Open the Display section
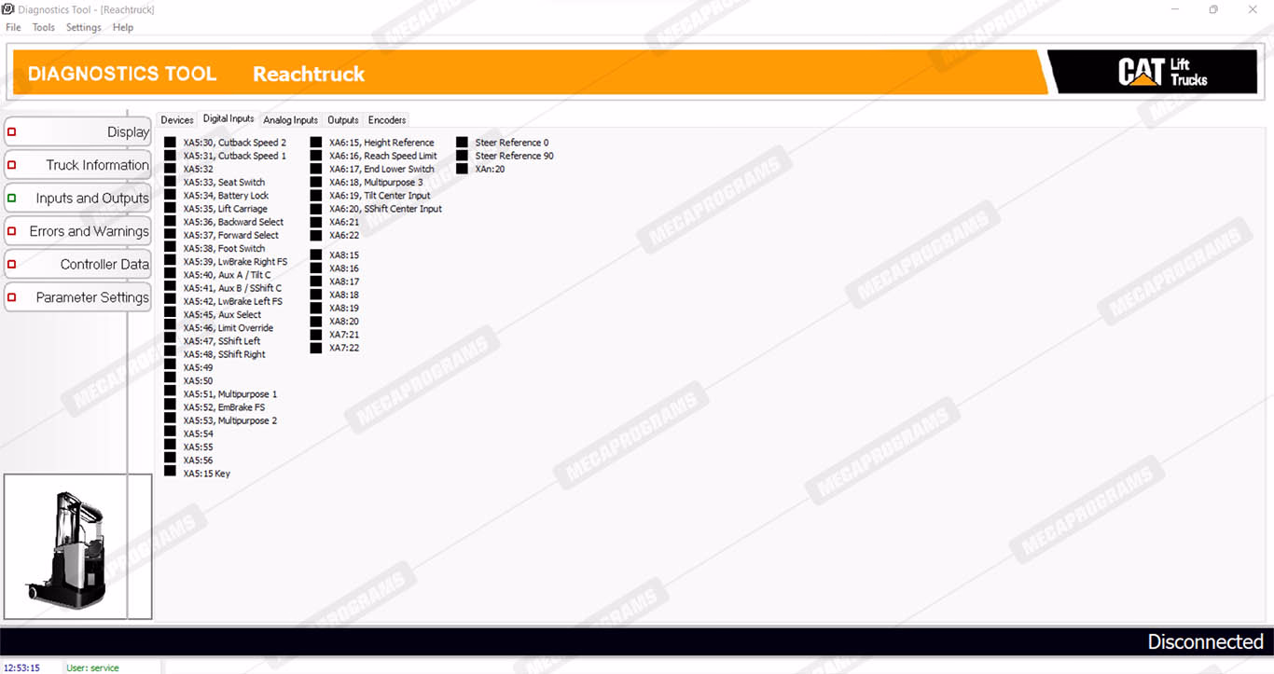Image resolution: width=1274 pixels, height=674 pixels. (77, 132)
